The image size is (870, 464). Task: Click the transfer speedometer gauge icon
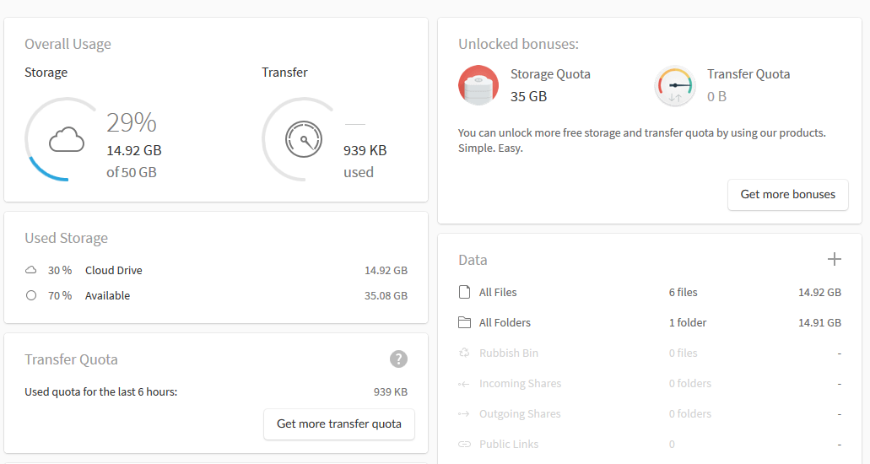304,139
